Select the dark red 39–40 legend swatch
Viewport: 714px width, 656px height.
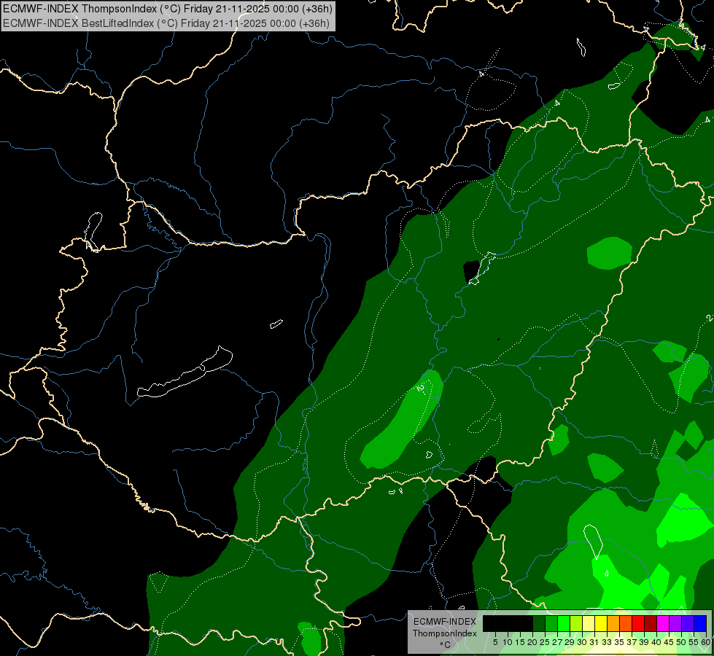(651, 623)
